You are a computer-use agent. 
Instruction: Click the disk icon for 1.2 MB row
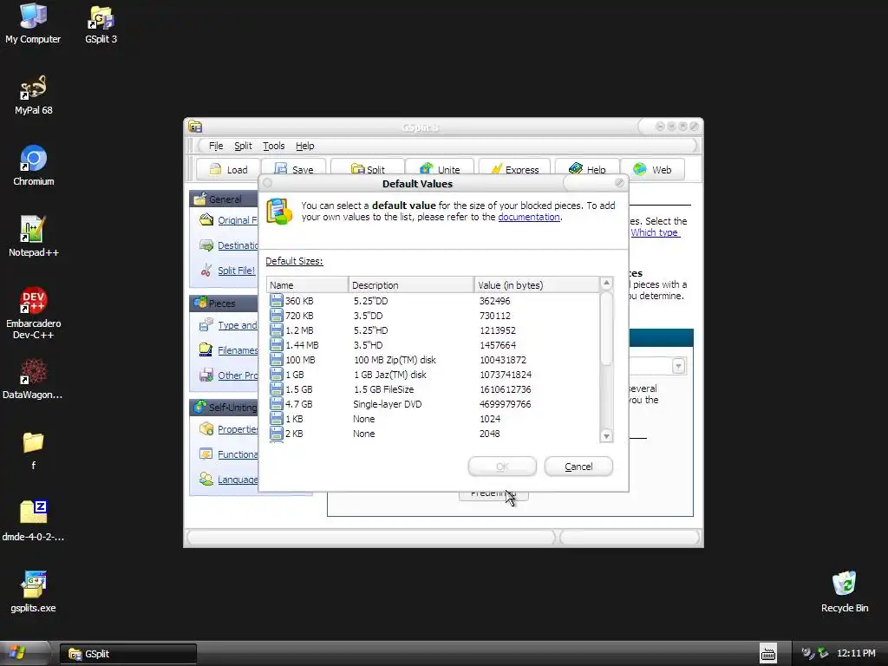(x=276, y=330)
